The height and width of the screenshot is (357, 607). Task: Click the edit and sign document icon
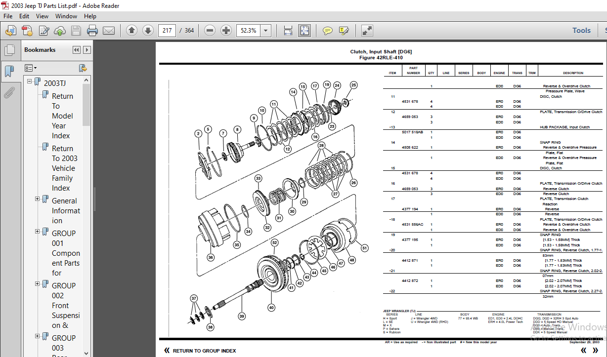point(43,31)
